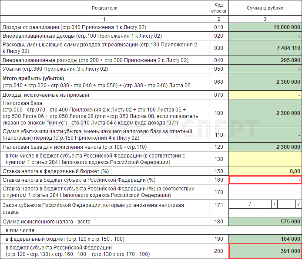Click the lower empty field of row 171
This screenshot has height=259, width=302.
(265, 213)
